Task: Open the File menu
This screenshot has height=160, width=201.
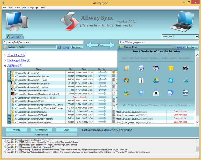Action: click(5, 8)
